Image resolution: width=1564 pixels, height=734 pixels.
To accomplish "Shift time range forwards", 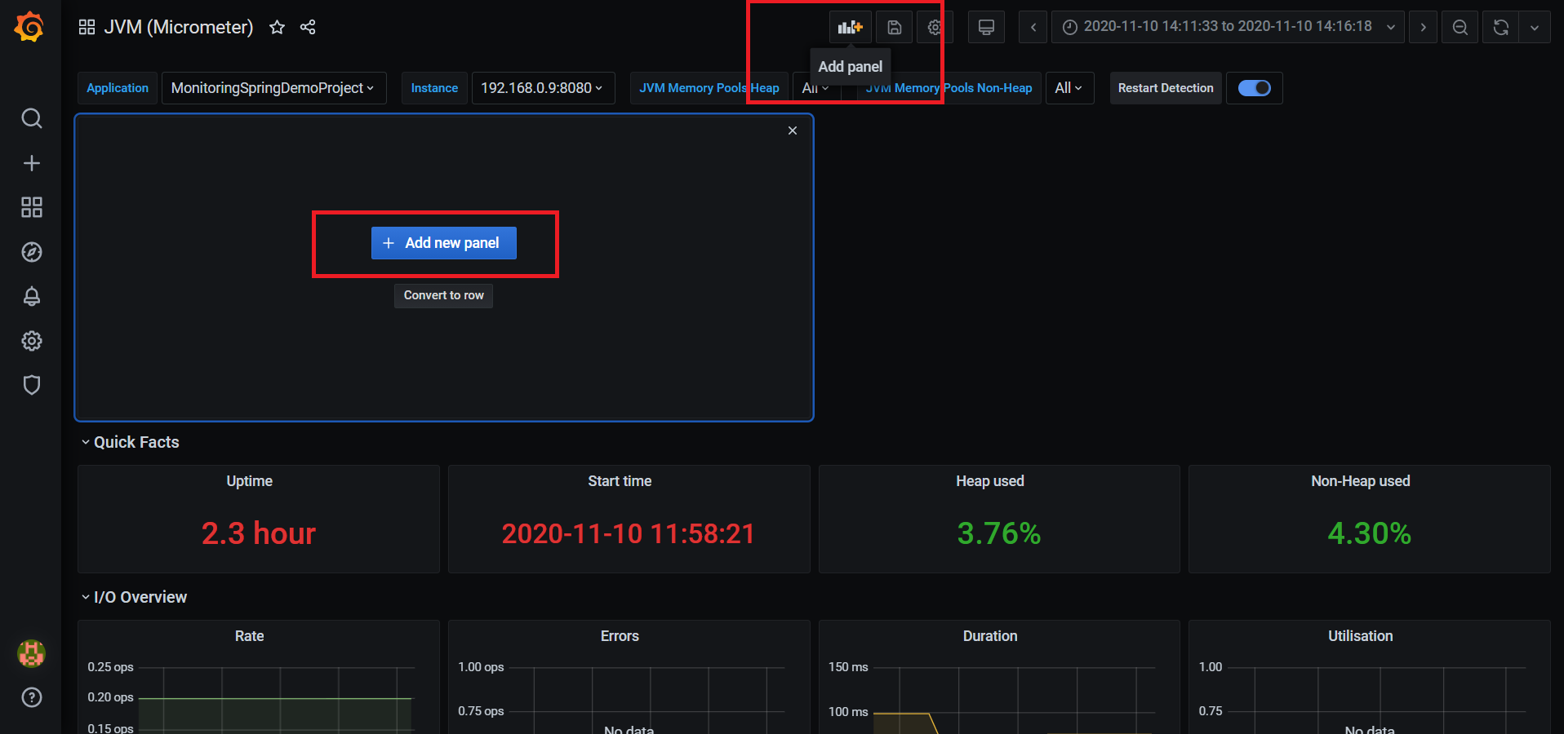I will pyautogui.click(x=1424, y=27).
